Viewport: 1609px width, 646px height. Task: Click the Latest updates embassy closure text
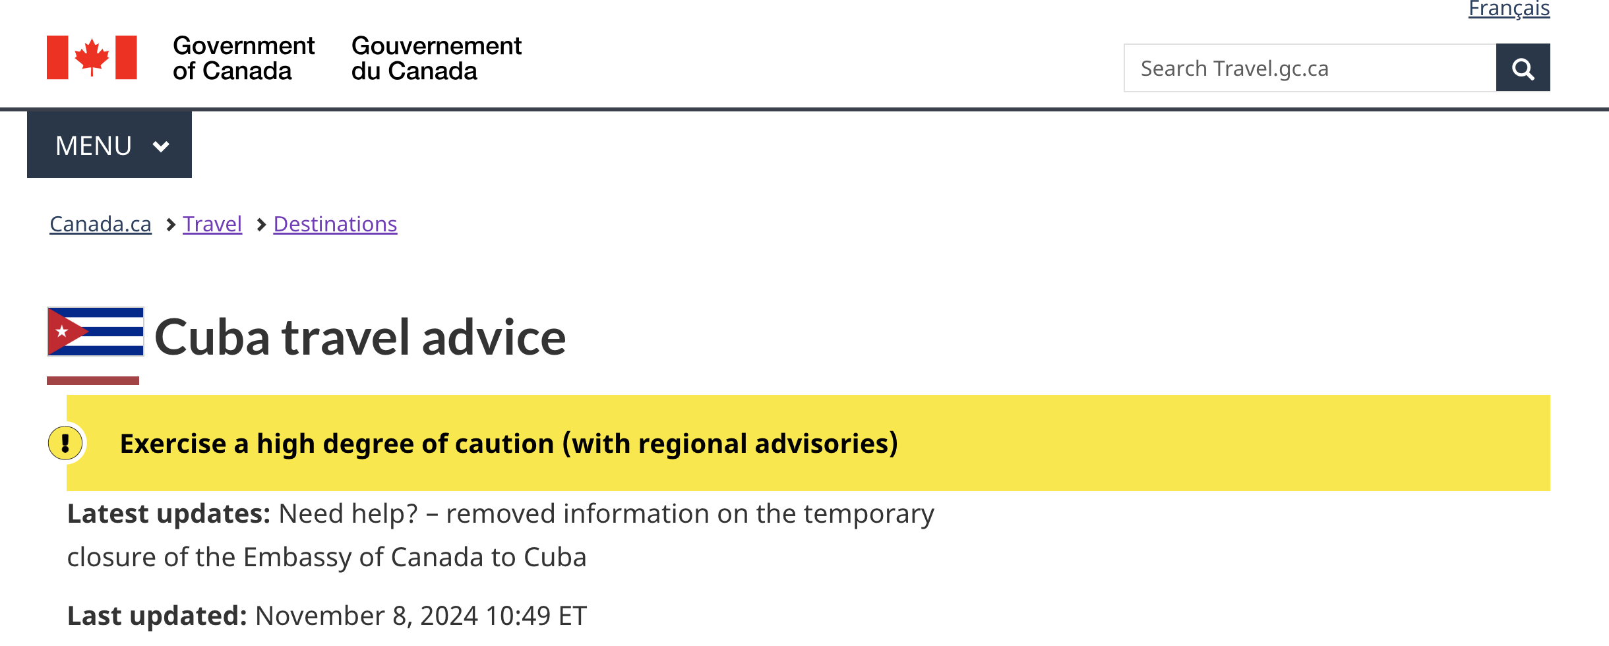coord(500,535)
